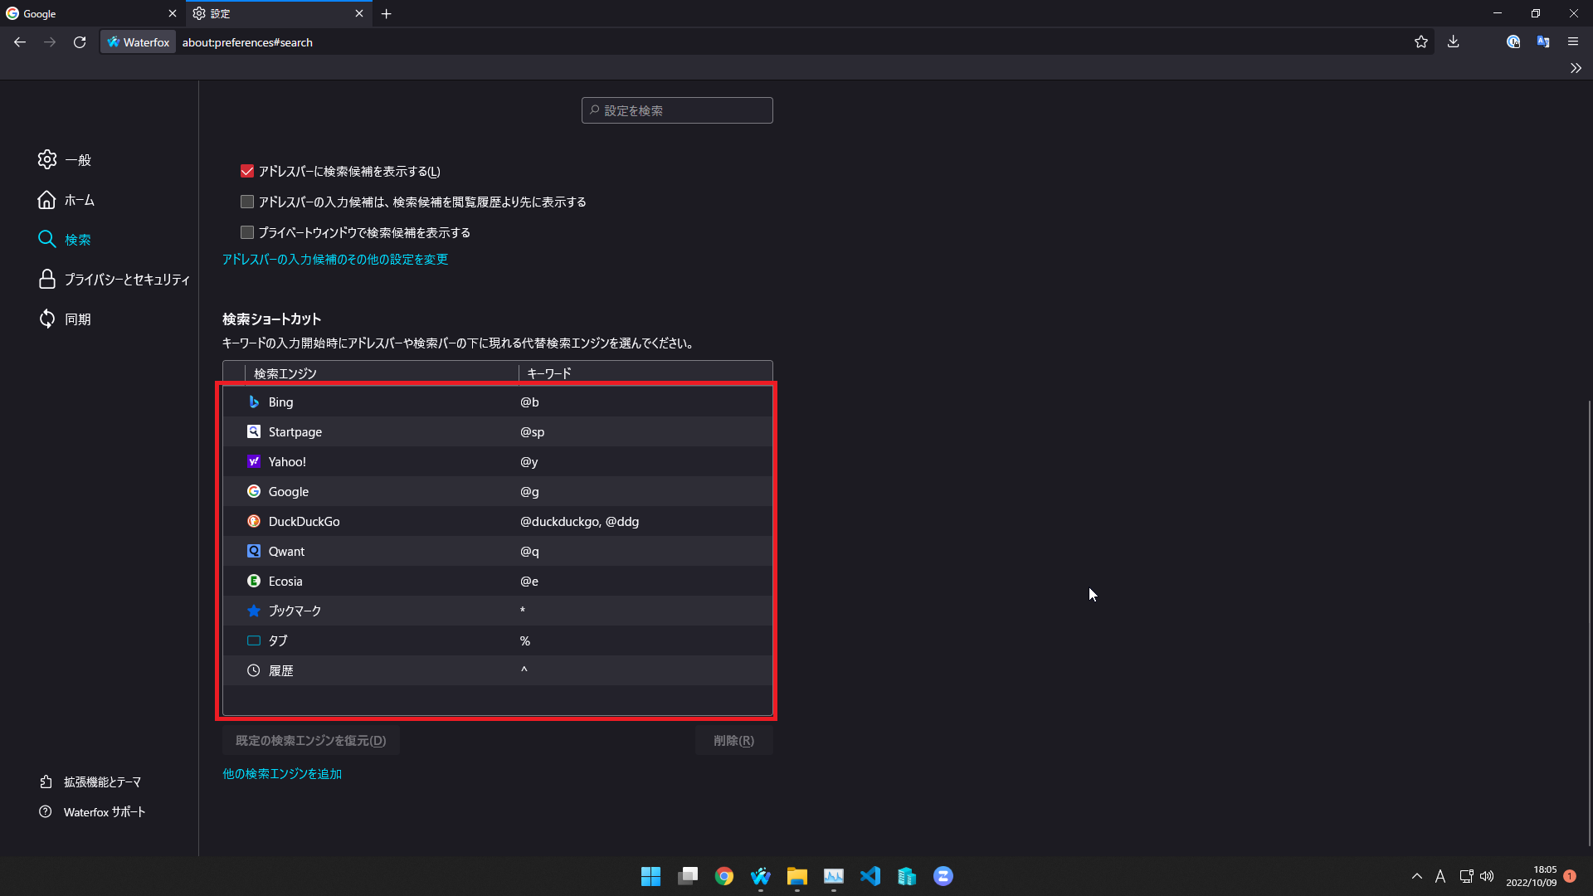Open the 検索 settings category
The width and height of the screenshot is (1593, 896).
(65, 240)
